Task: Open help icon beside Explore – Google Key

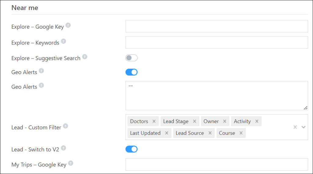Action: (x=68, y=25)
